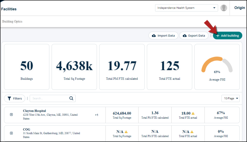This screenshot has width=247, height=142.
Task: Open the Filters button
Action: pyautogui.click(x=15, y=99)
